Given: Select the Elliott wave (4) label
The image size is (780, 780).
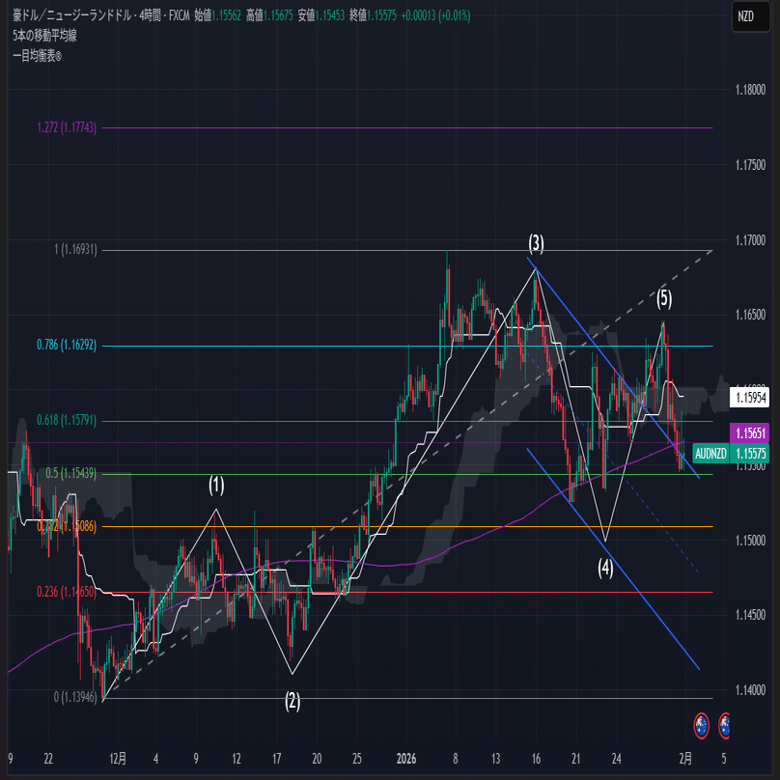Looking at the screenshot, I should pyautogui.click(x=605, y=568).
